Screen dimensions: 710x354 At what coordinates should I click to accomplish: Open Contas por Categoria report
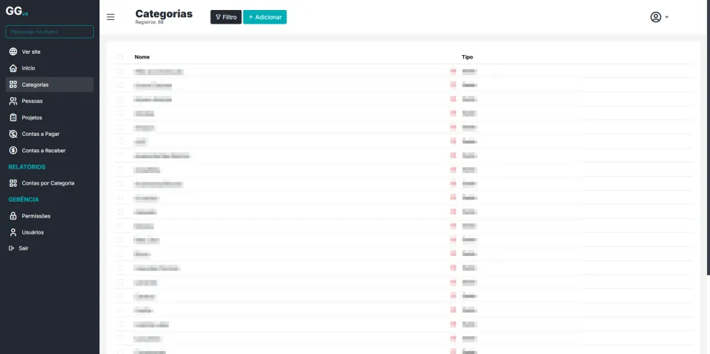(x=47, y=183)
